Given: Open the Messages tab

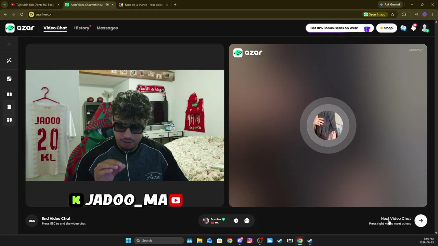Looking at the screenshot, I should [x=107, y=28].
